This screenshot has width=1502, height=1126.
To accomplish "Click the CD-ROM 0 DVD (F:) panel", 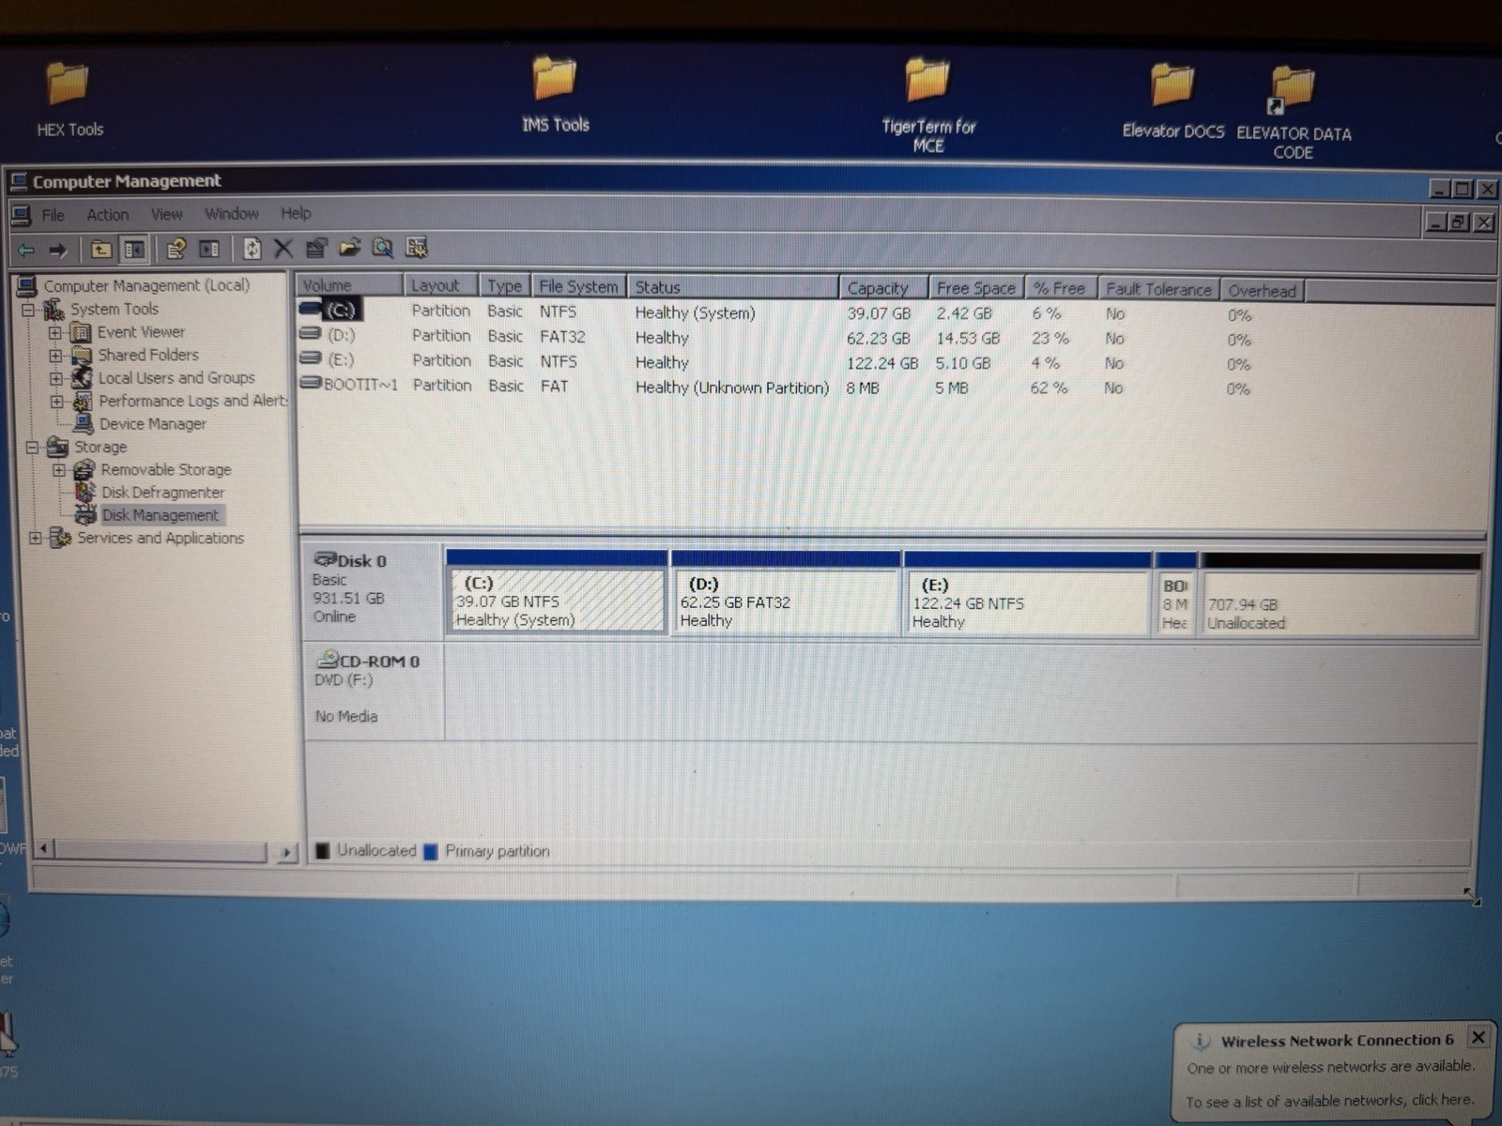I will pyautogui.click(x=373, y=690).
